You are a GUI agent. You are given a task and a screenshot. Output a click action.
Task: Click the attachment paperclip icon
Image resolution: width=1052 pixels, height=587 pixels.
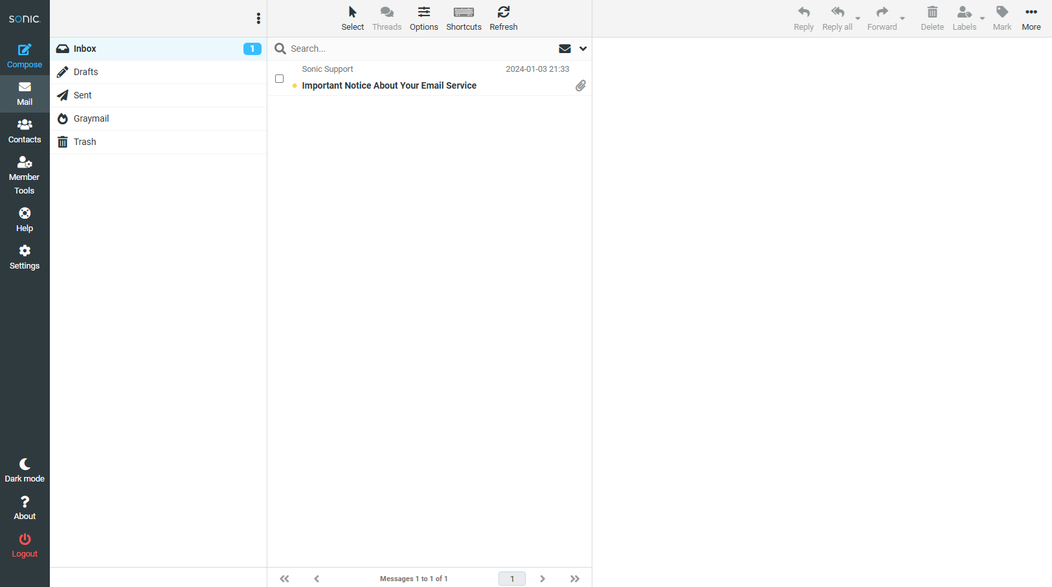581,85
